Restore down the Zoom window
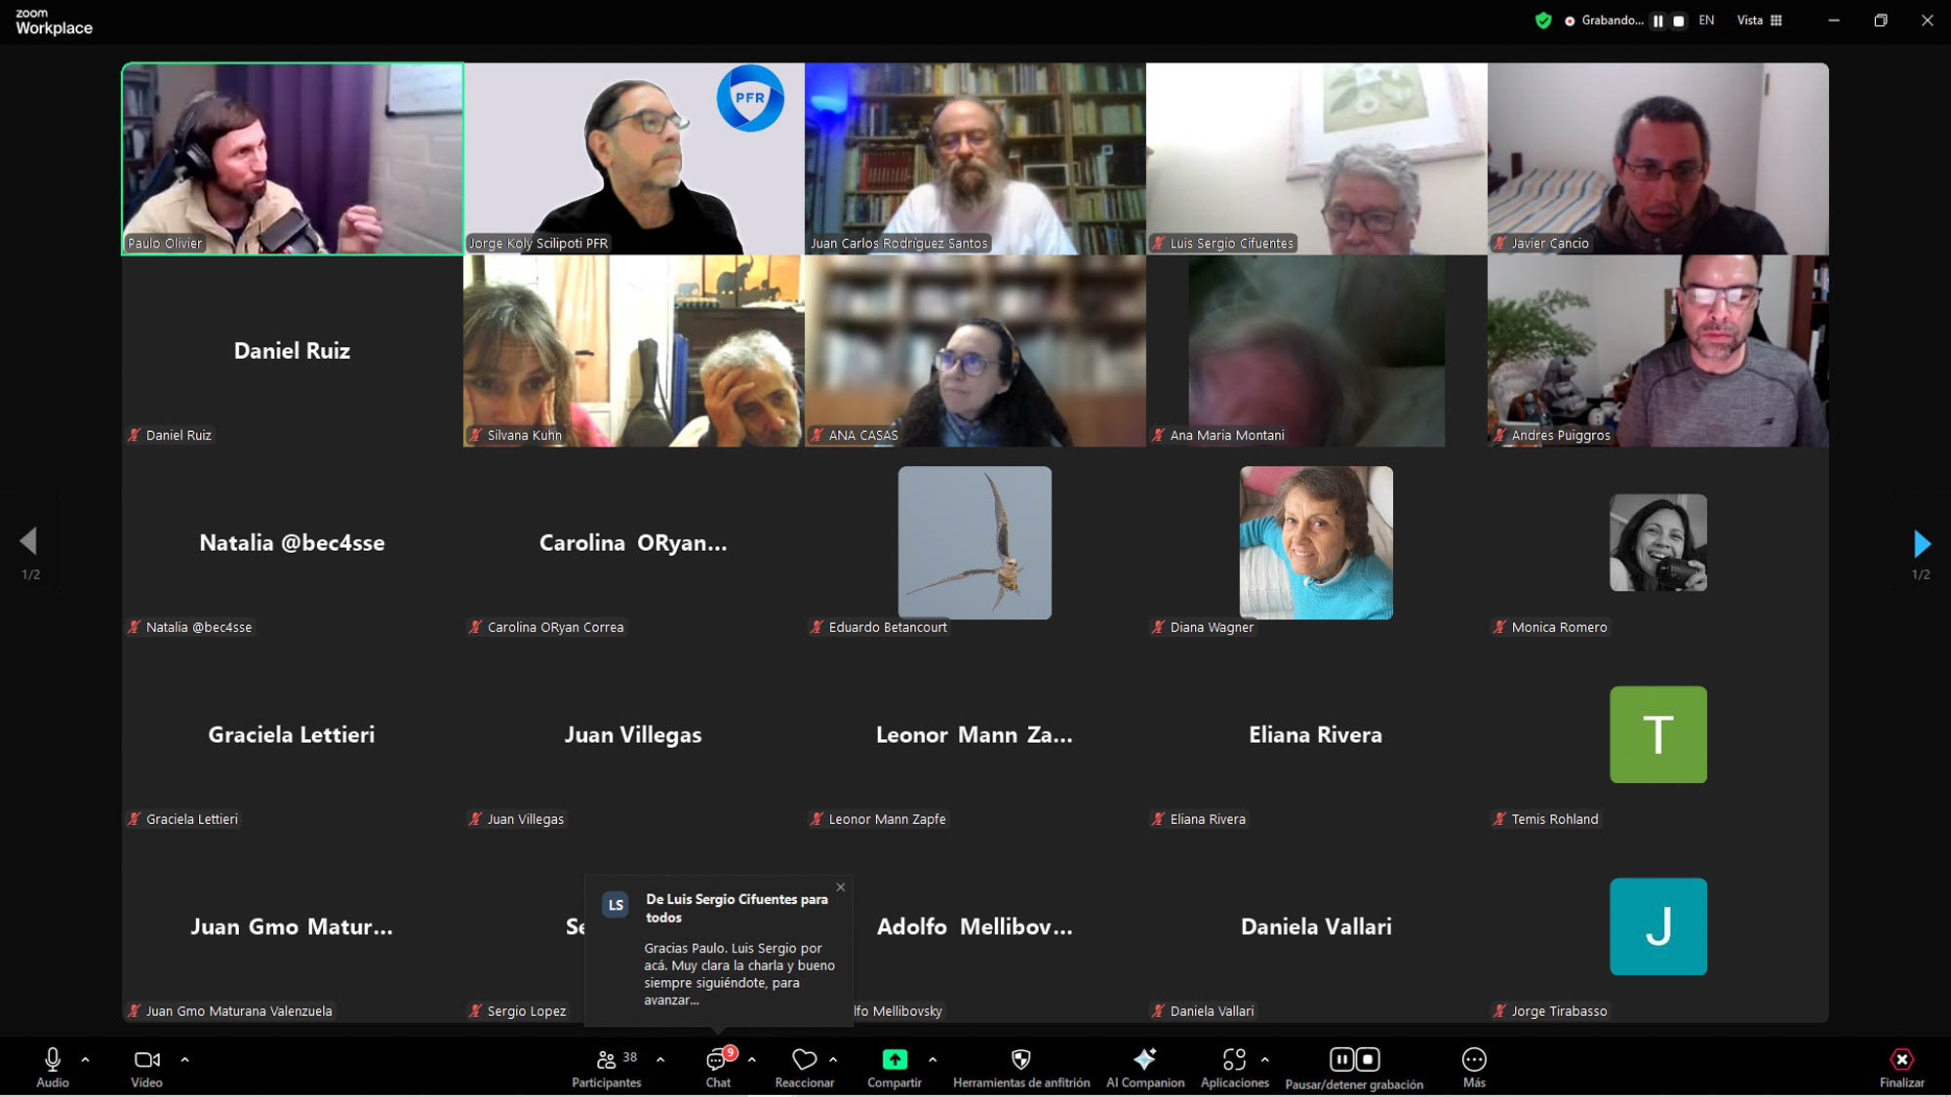 [1881, 20]
